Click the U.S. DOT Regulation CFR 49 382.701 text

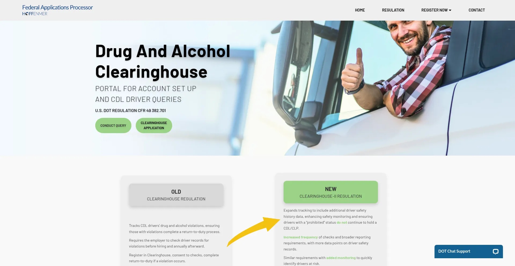130,111
